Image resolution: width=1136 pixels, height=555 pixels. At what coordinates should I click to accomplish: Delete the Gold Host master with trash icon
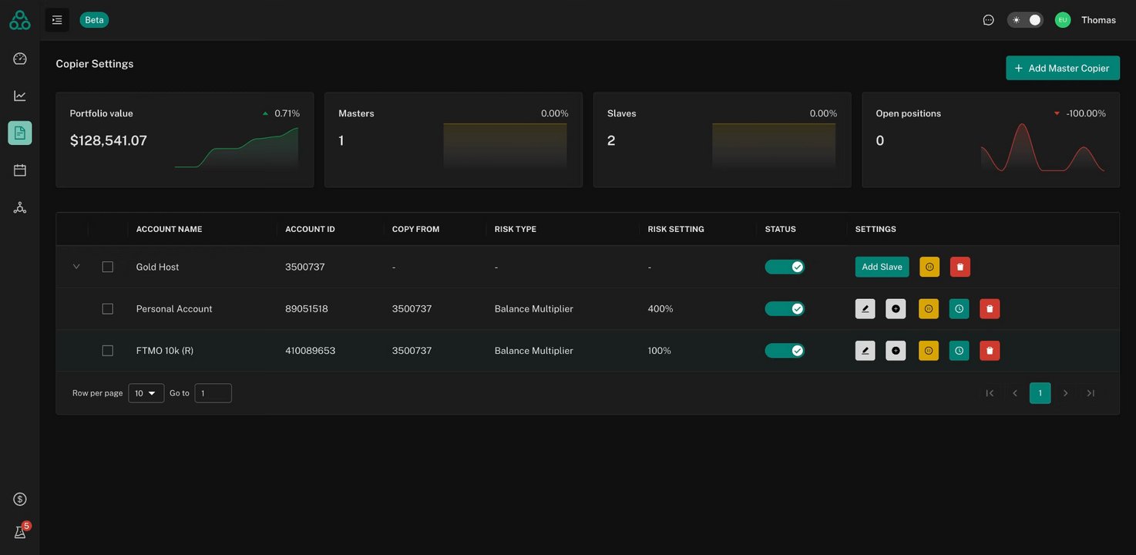[960, 267]
